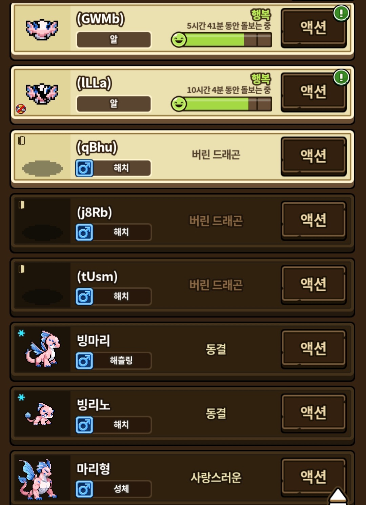
Task: Click the abandoned door icon on qBhu
Action: tap(21, 141)
